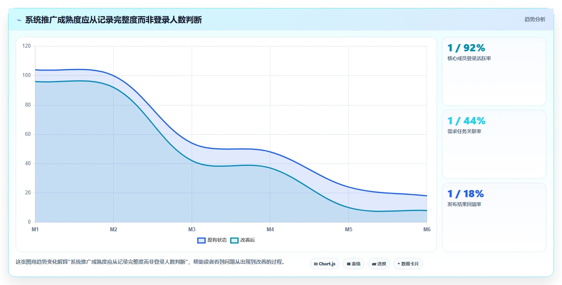The height and width of the screenshot is (285, 562).
Task: Open the 1 / 92% 核心成员登录活跃率 card
Action: [494, 71]
